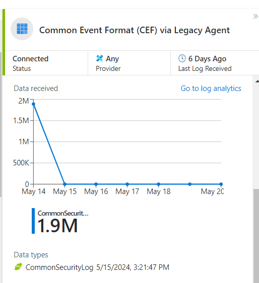The image size is (259, 283).
Task: Click the Provider cross-tools icon
Action: [x=99, y=58]
